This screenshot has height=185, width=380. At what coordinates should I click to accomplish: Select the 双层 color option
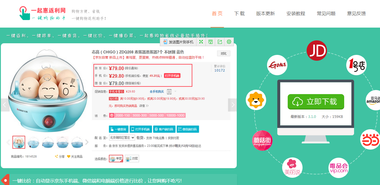pos(132,158)
